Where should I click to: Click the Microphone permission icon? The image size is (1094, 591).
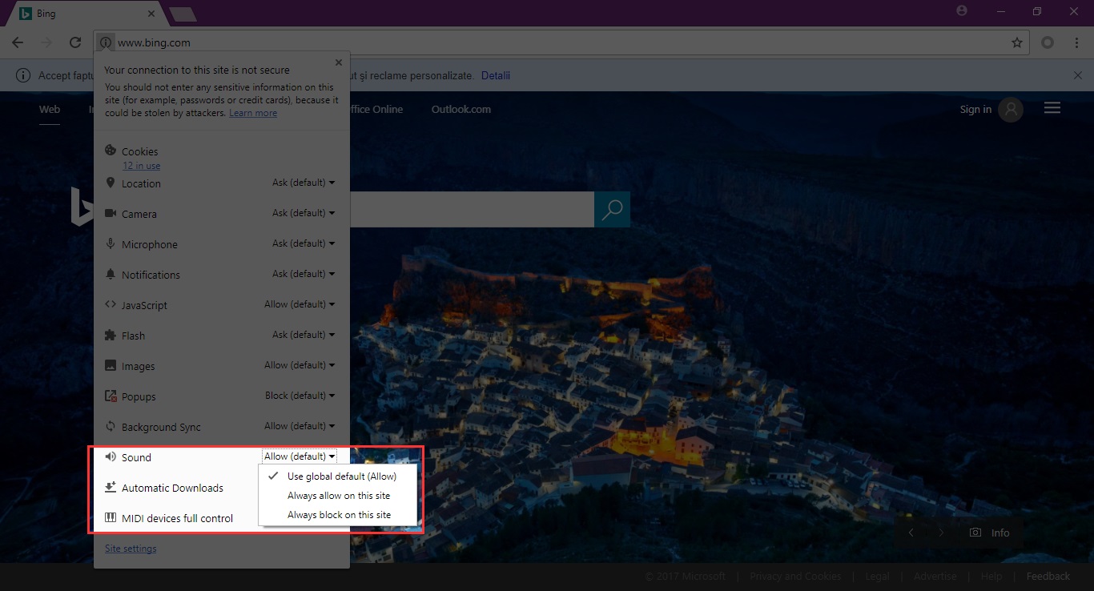[111, 243]
